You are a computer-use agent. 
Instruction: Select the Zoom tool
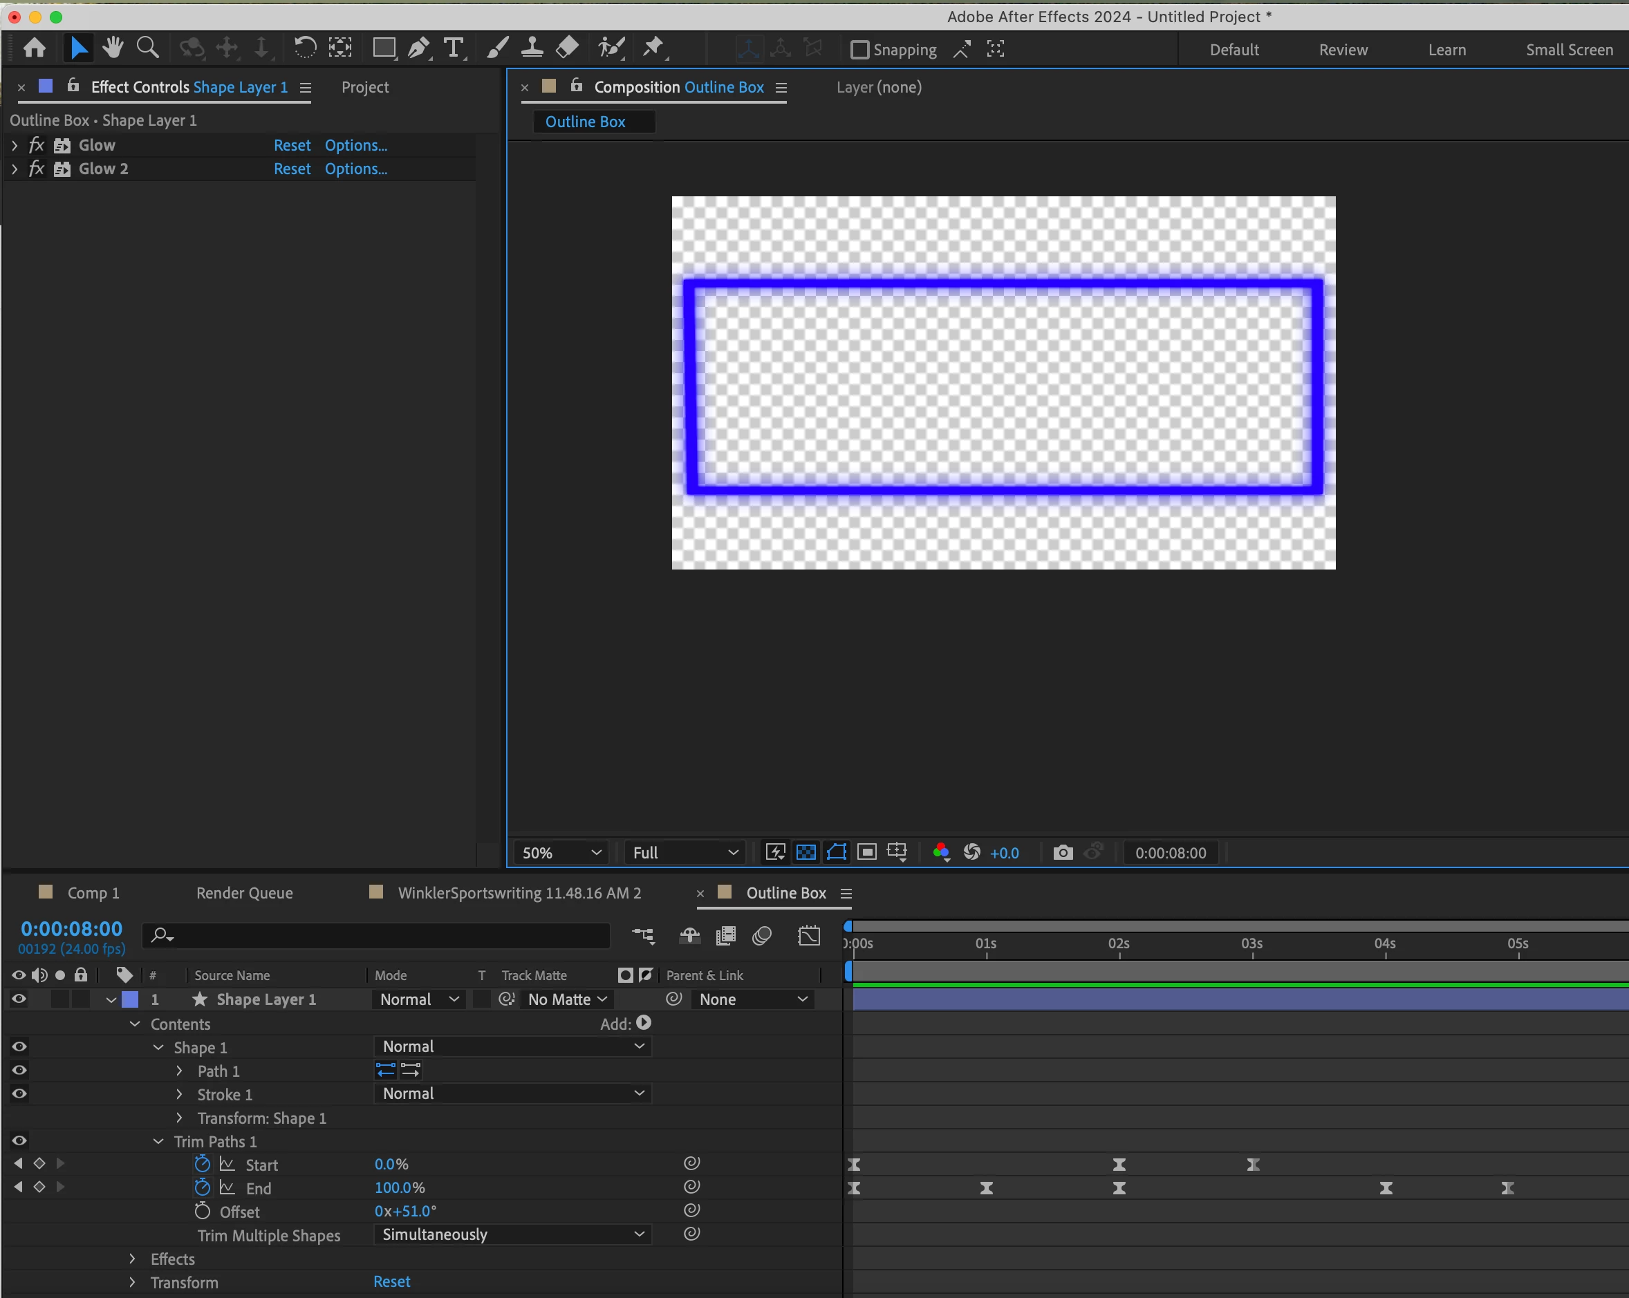point(147,48)
